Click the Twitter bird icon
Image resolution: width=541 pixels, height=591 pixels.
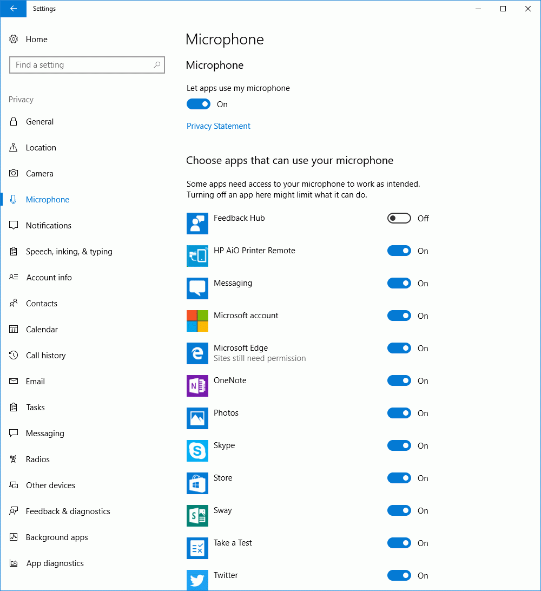tap(197, 580)
